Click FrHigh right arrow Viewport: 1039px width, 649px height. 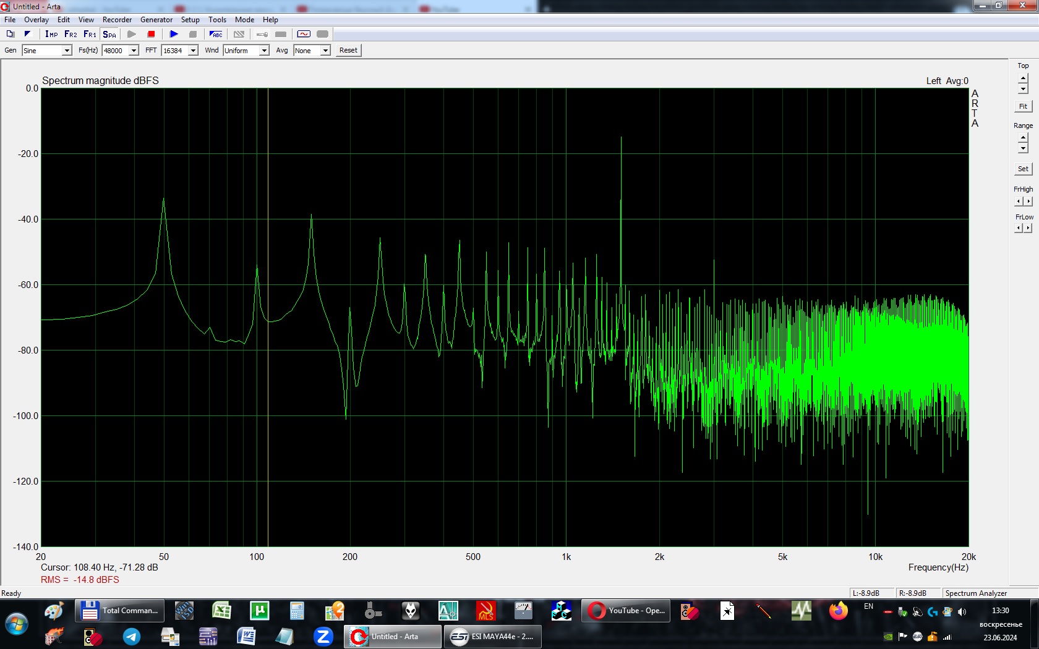click(1028, 201)
